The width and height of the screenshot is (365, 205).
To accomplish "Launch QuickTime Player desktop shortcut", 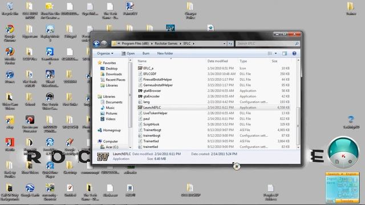I will 50,169.
